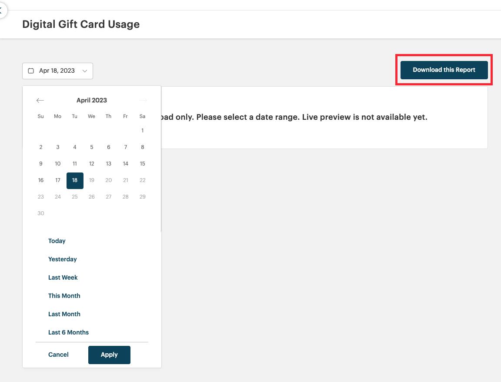Open the date picker dropdown chevron

(x=85, y=71)
